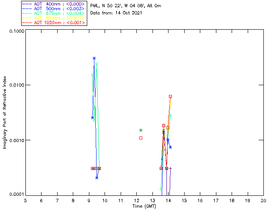Click the lowest blue asterisk near hour 9.5
271x217 pixels.
click(97, 178)
